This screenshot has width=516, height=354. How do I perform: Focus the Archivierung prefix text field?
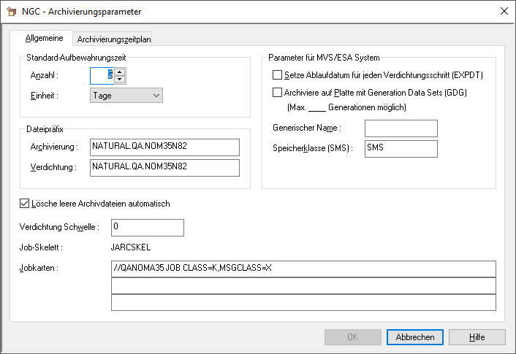click(164, 147)
